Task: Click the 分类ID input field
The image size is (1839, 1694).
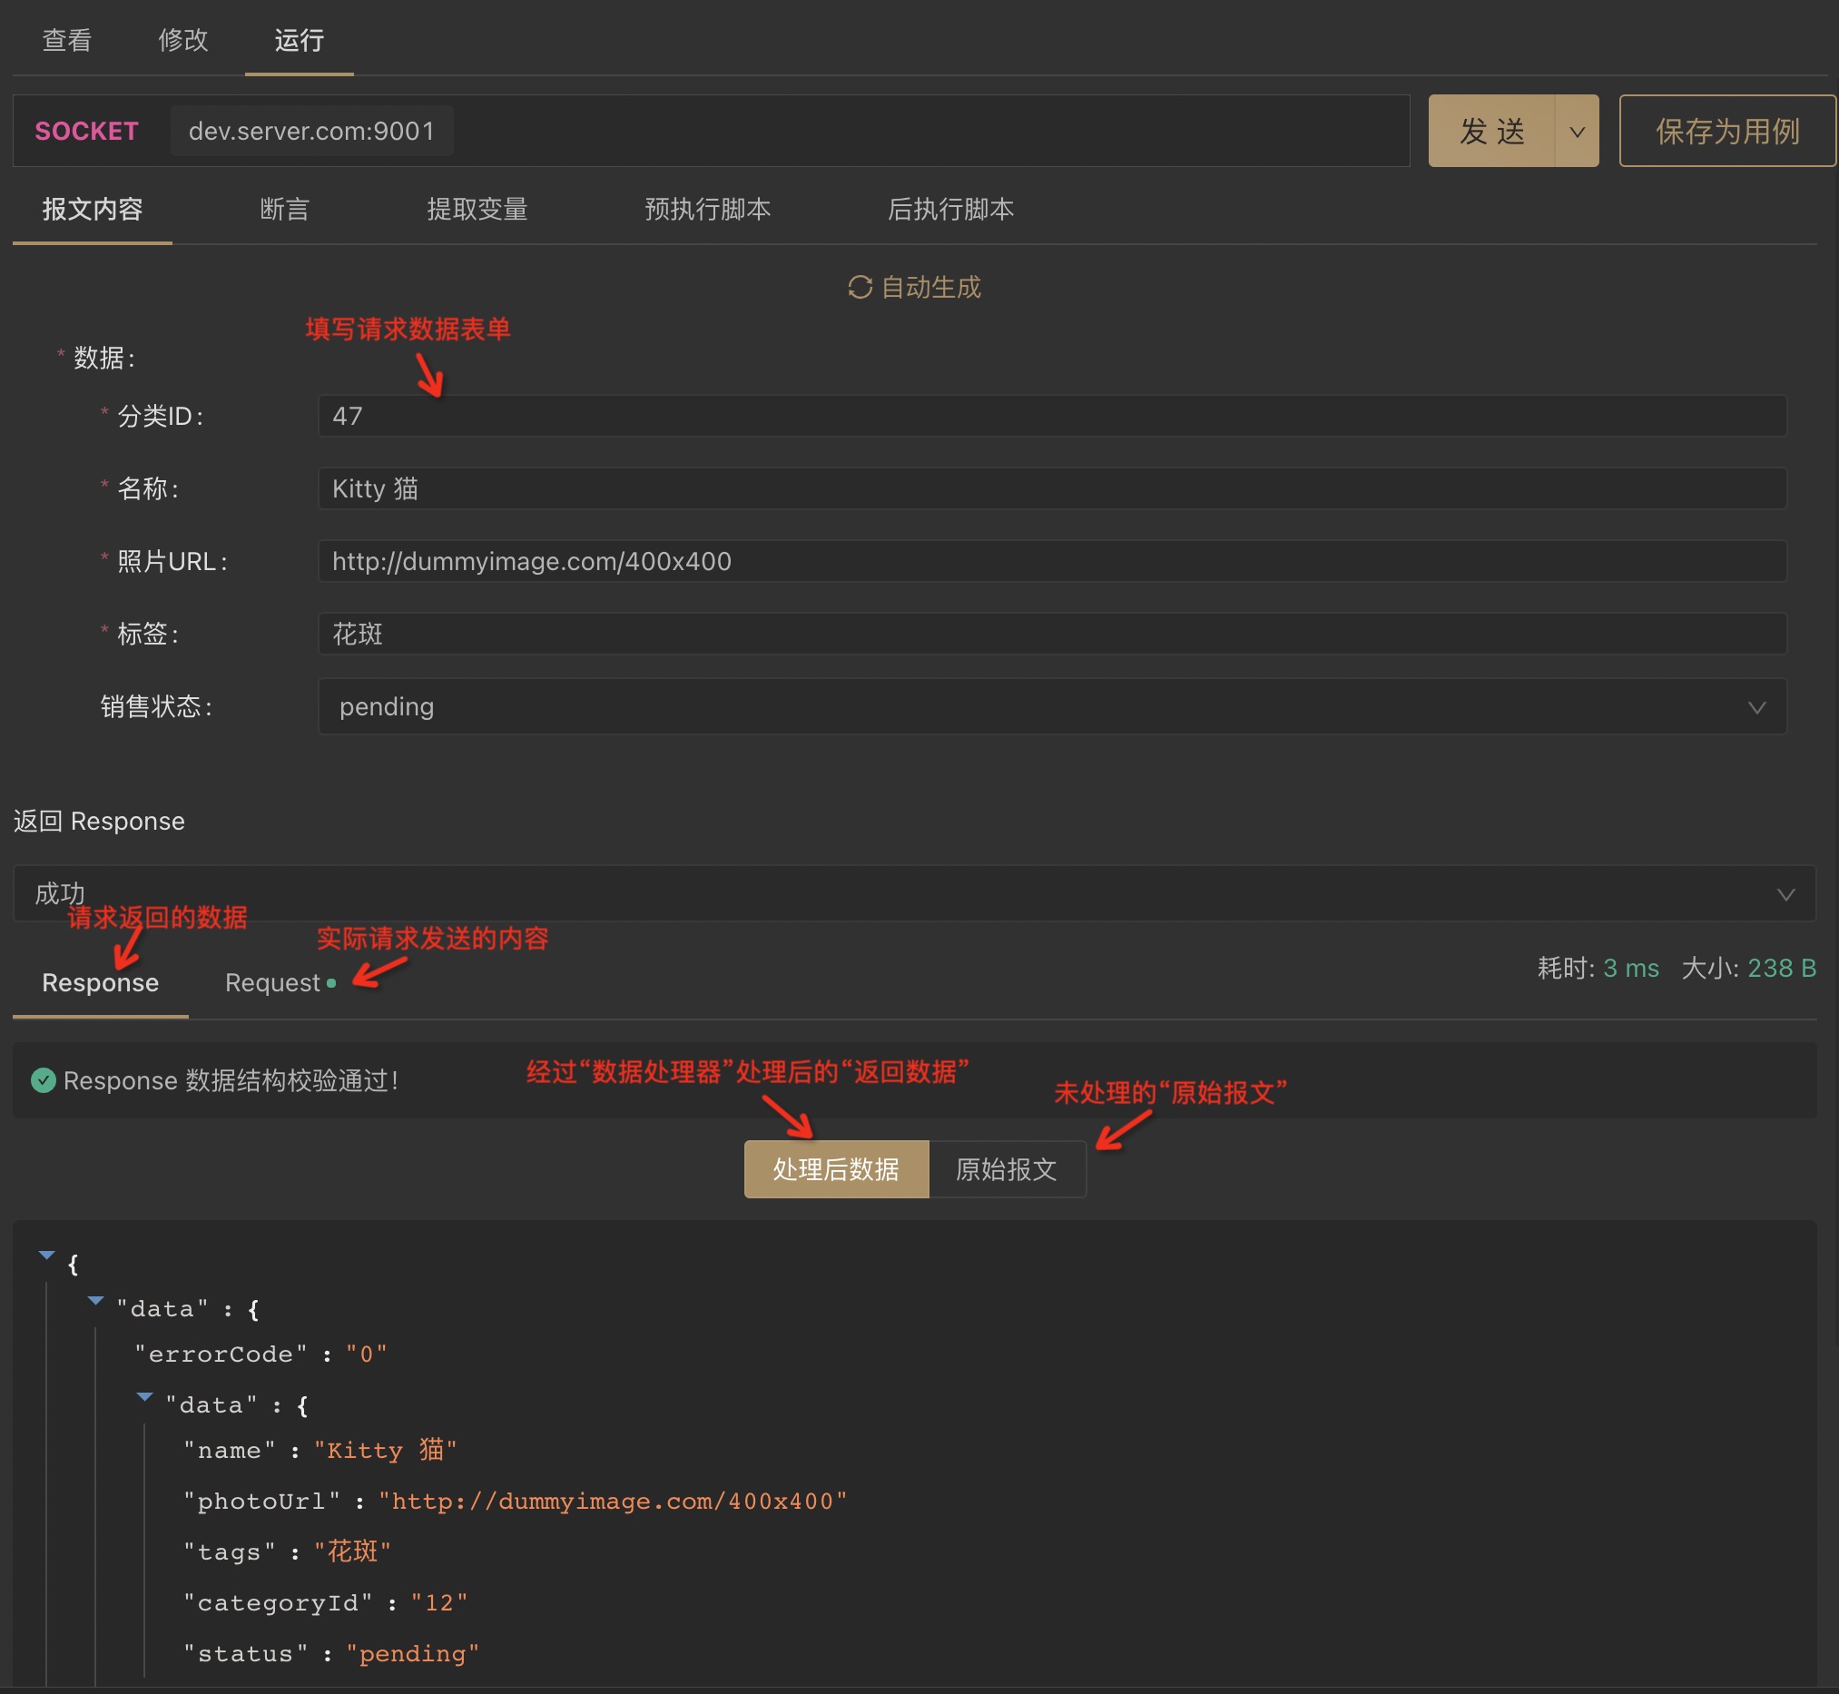Action: click(x=1051, y=416)
